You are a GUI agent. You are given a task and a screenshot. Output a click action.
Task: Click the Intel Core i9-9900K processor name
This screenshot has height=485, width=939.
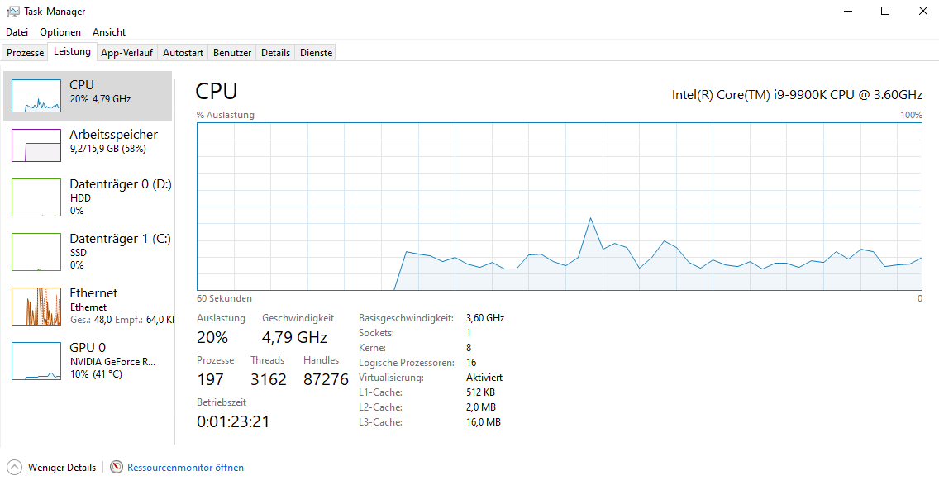pyautogui.click(x=797, y=95)
